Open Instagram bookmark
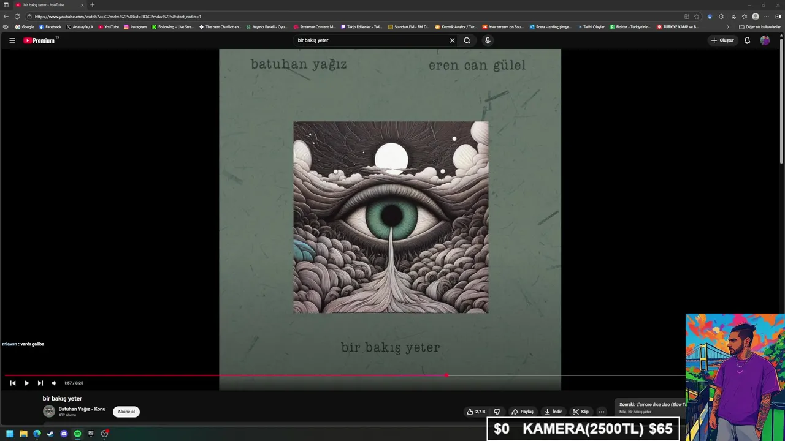The width and height of the screenshot is (785, 441). pos(136,27)
